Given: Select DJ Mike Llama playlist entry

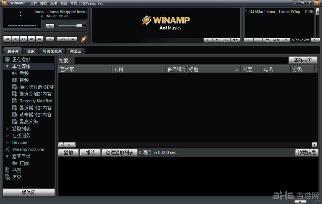Looking at the screenshot, I should [x=279, y=12].
